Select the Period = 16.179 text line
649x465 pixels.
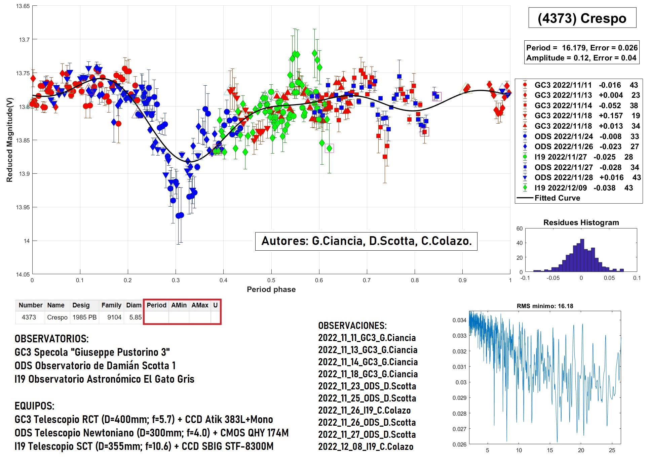coord(582,48)
